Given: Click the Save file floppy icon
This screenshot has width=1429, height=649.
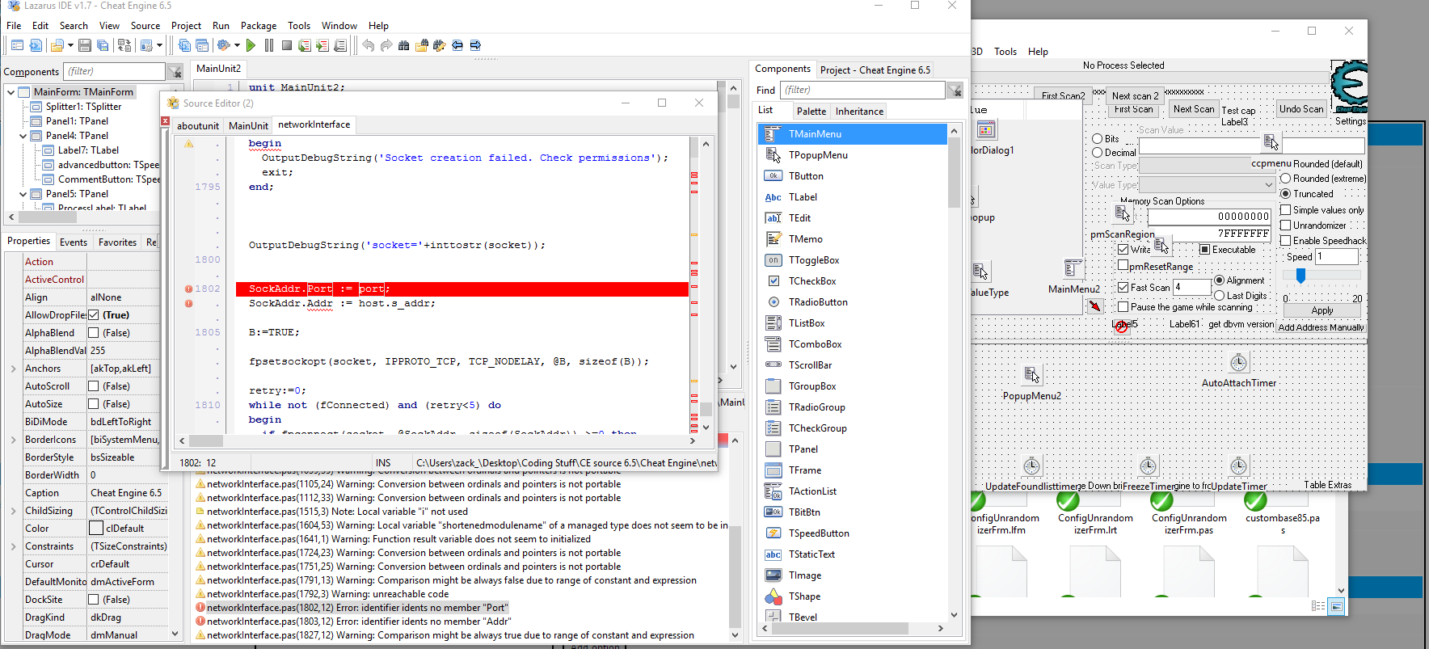Looking at the screenshot, I should pyautogui.click(x=85, y=45).
